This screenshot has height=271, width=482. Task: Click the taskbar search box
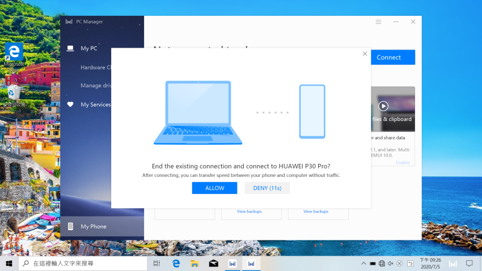[83, 263]
